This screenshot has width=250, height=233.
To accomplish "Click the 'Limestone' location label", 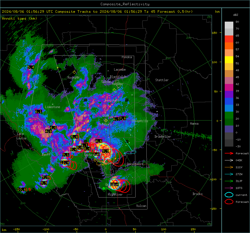I will pyautogui.click(x=52, y=107).
